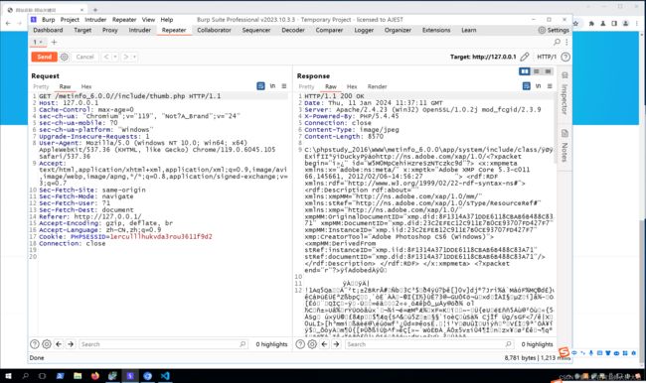Open Repeater help question mark icon
The image size is (646, 383).
tap(565, 57)
